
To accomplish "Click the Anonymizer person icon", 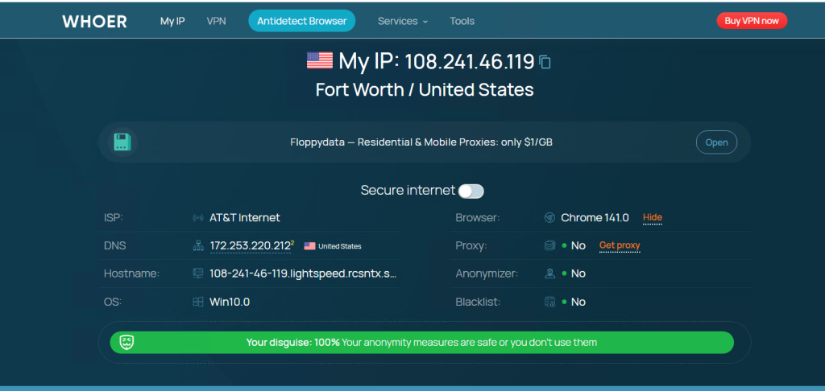I will point(549,274).
